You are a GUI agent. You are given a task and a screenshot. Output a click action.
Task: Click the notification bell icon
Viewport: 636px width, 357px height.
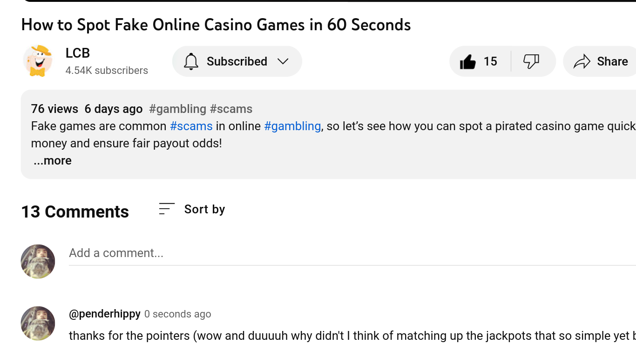[x=191, y=61]
